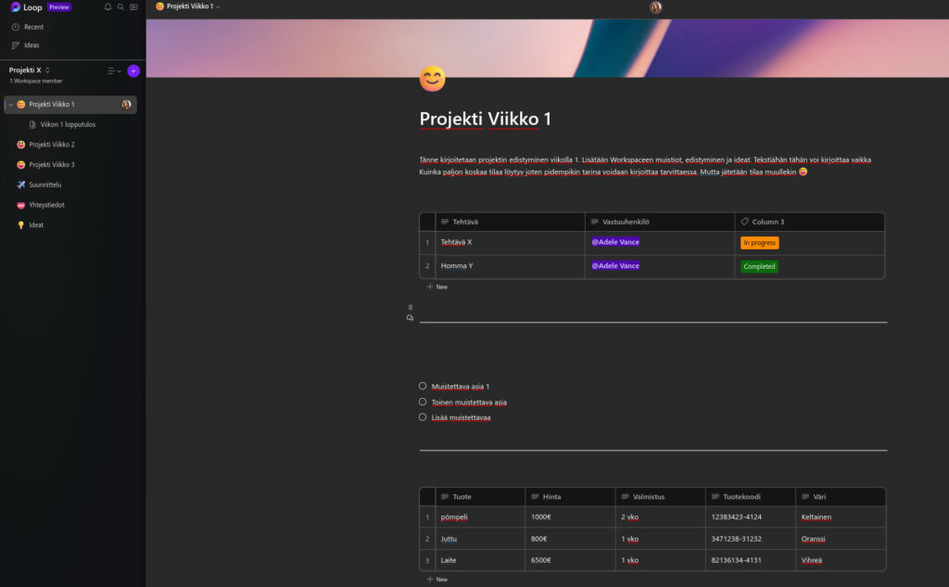Open the Projekti Viikko 2 page
The image size is (949, 587).
coord(52,144)
